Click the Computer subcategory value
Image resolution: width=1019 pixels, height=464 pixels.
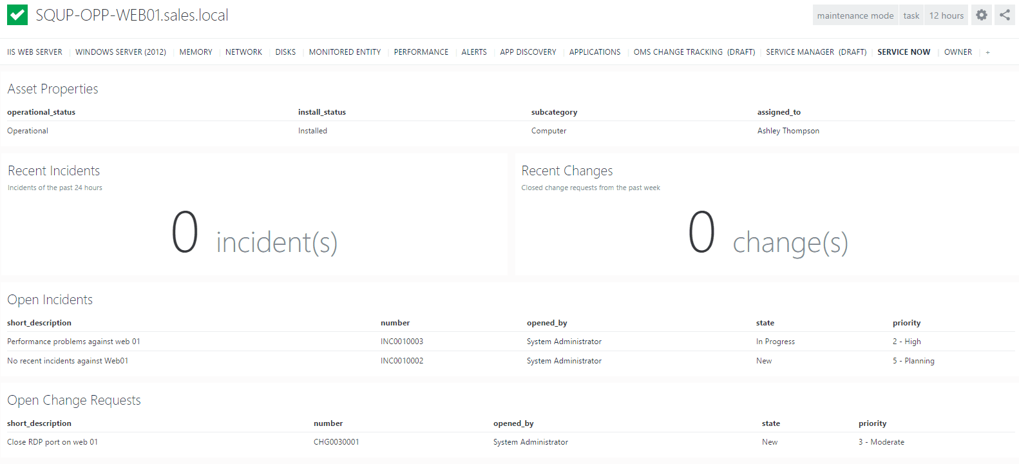pyautogui.click(x=549, y=131)
